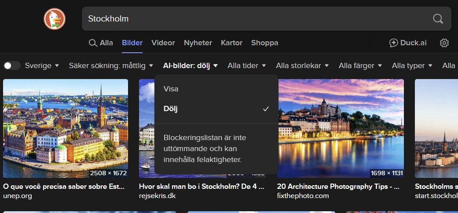Click the DuckDuckGo duck logo
The width and height of the screenshot is (458, 213).
point(55,19)
